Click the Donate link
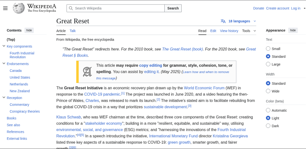 pos(258,8)
